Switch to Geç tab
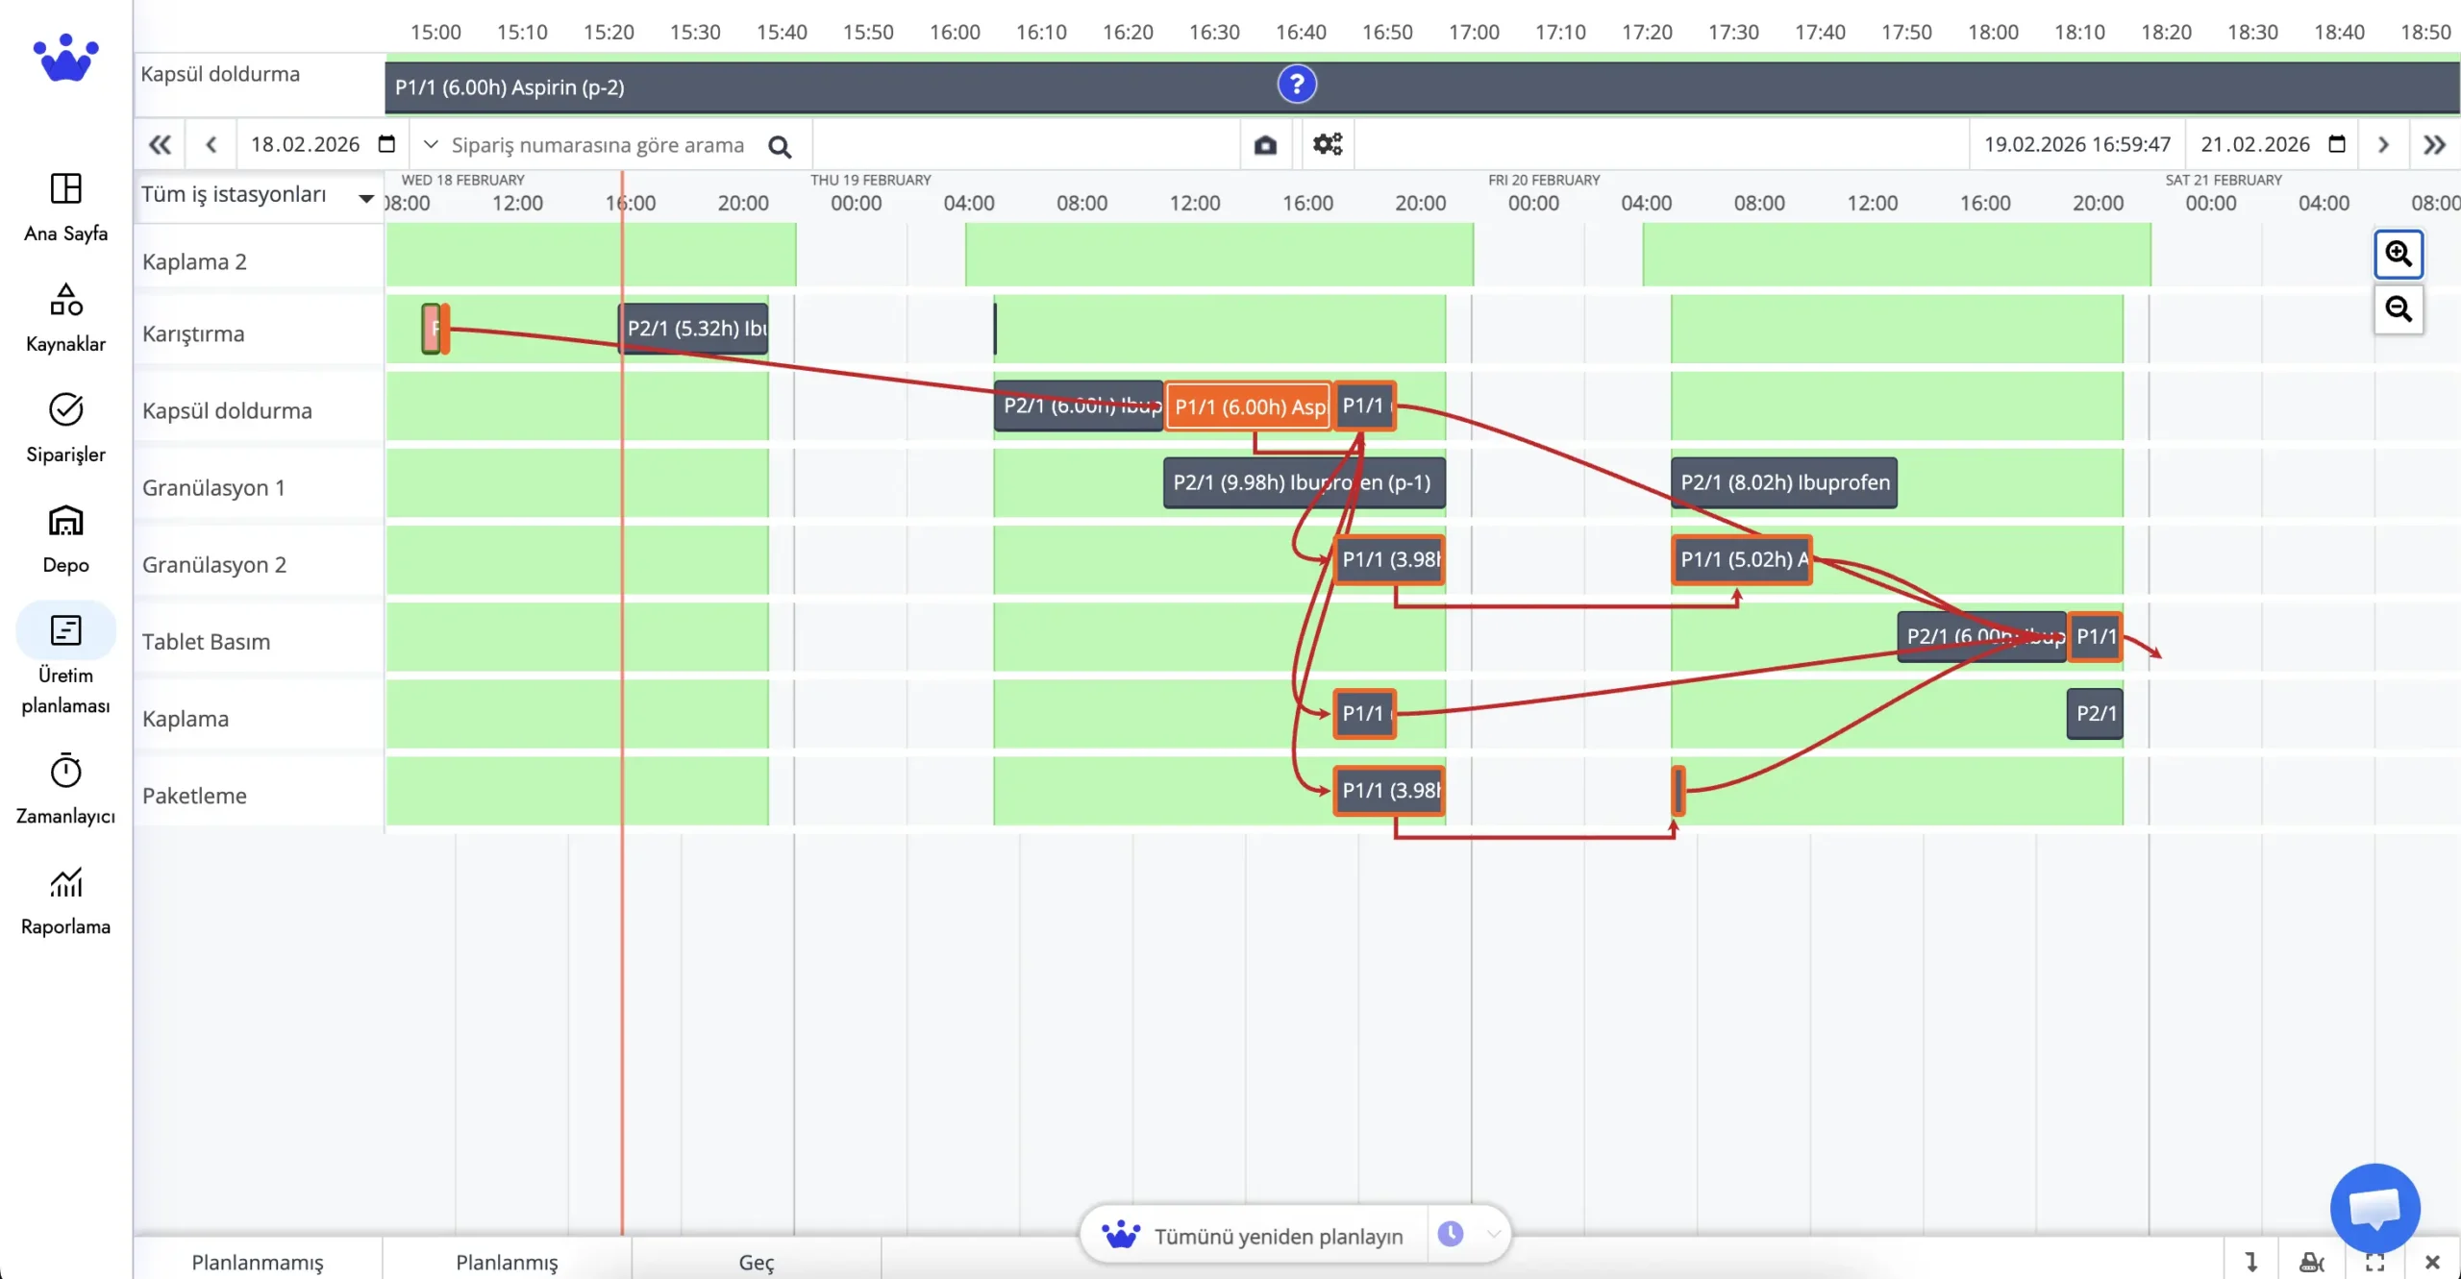Screen dimensions: 2461x1279 (x=756, y=1262)
